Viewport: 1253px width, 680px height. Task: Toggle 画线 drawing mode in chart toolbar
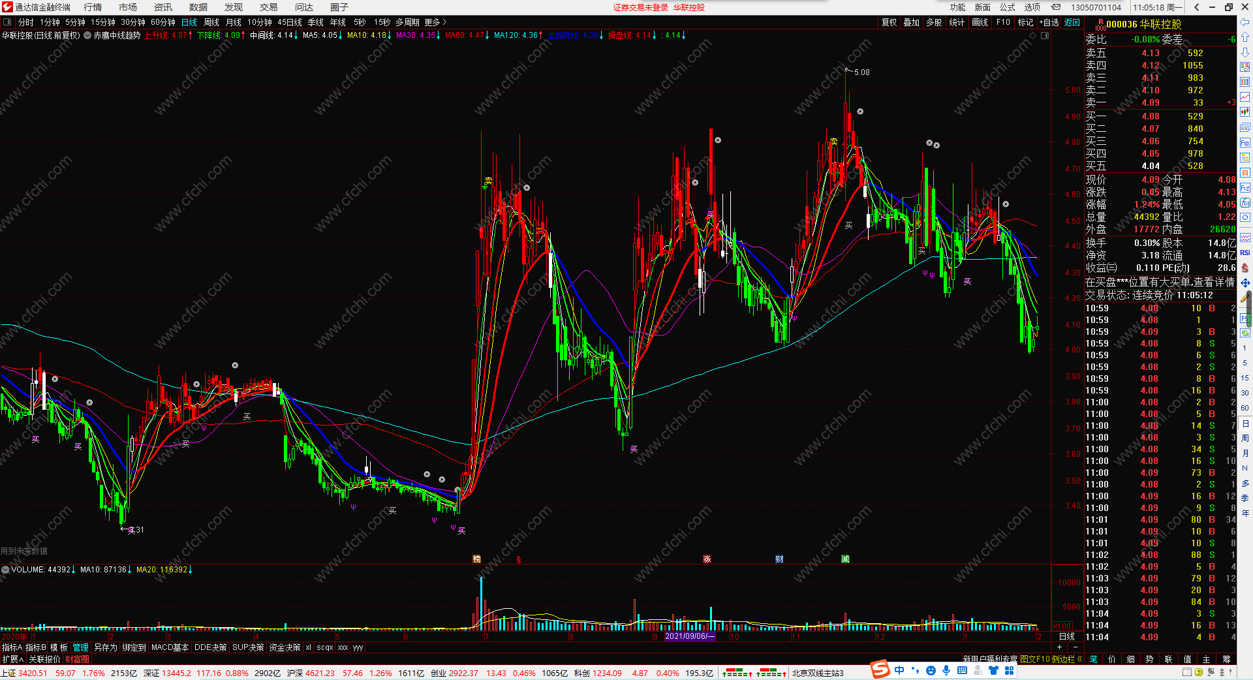click(980, 22)
